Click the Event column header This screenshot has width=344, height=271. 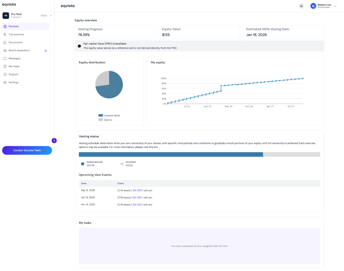[x=121, y=183]
